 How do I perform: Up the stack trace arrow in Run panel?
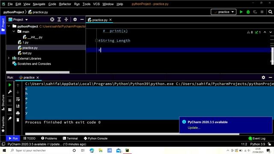[18, 85]
